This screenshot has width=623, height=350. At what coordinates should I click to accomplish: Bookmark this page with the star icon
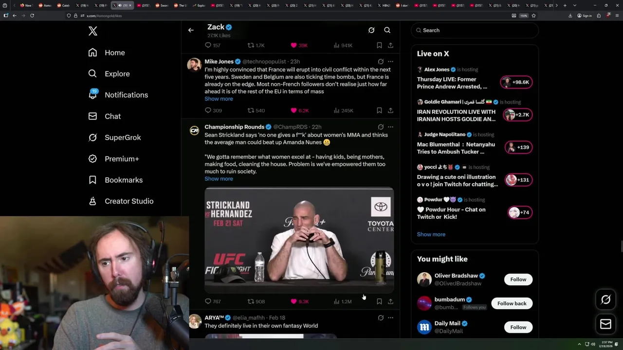tap(533, 16)
